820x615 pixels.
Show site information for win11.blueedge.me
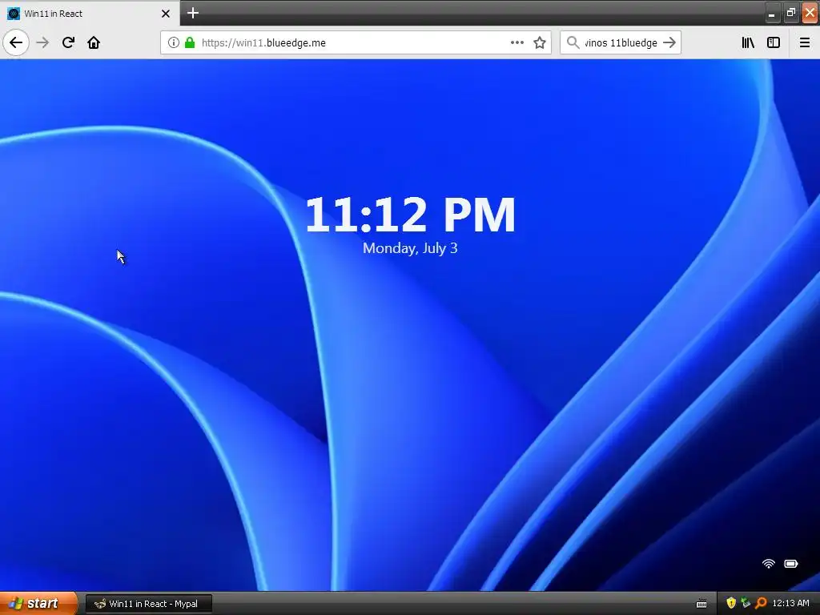pos(174,42)
